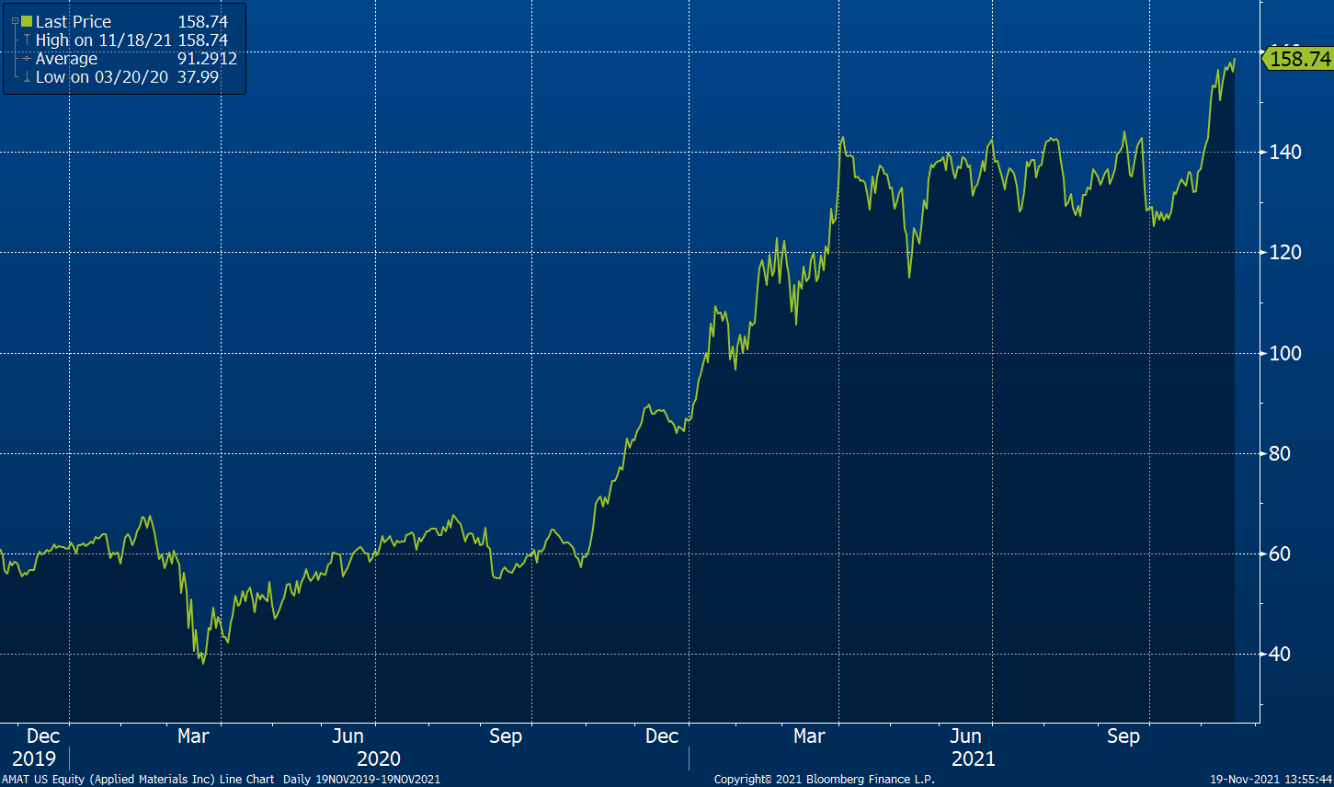Click the 2019 year label
This screenshot has height=787, width=1334.
[x=34, y=759]
